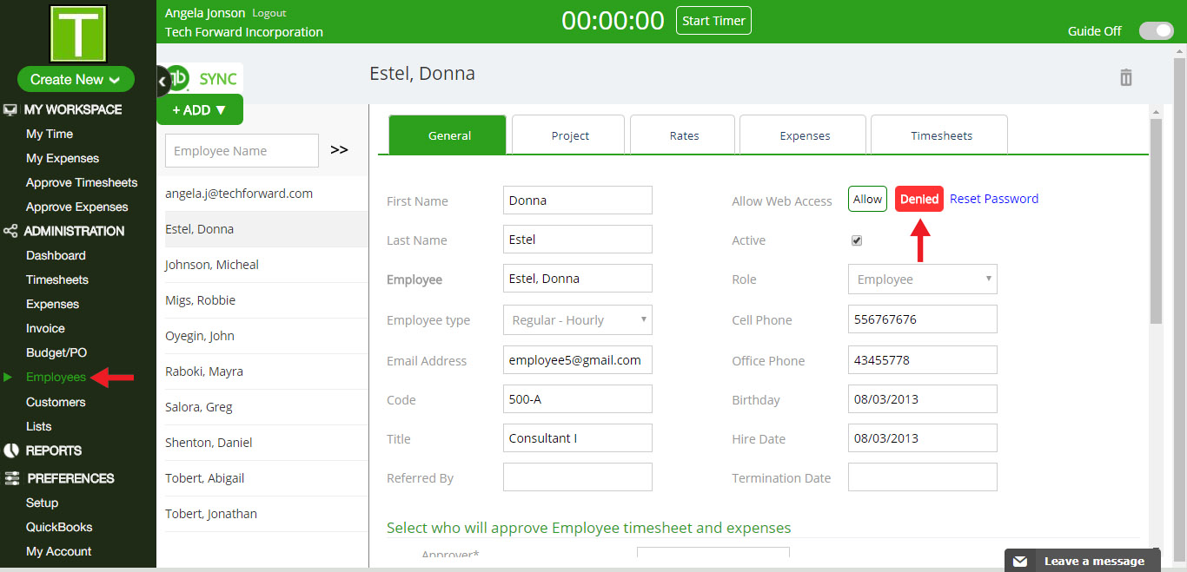This screenshot has height=572, width=1187.
Task: Click the Cell Phone field
Action: coord(923,319)
